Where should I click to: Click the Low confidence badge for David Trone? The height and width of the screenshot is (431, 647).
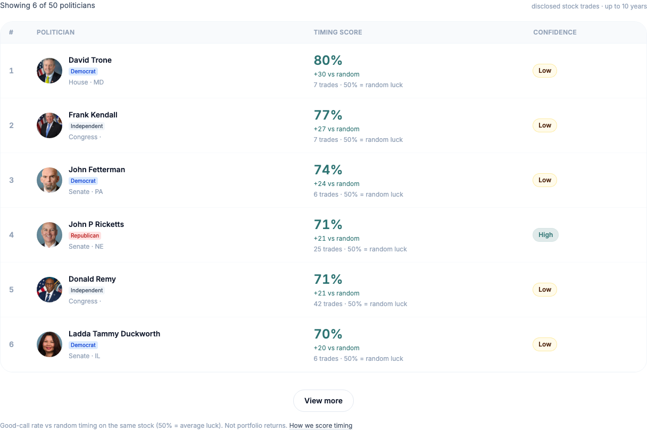[x=545, y=71]
